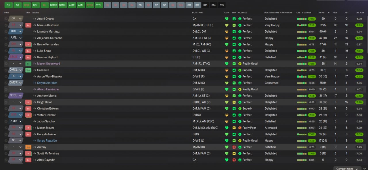Click the red sharpness icon in Antony's row
Image resolution: width=368 pixels, height=170 pixels.
click(234, 147)
